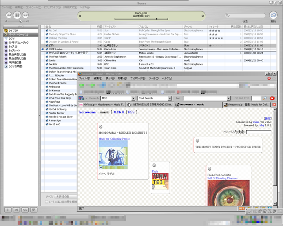This screenshot has height=226, width=283.
Task: Switch to the NETMUSIQUE STREAMING tab
Action: [150, 105]
